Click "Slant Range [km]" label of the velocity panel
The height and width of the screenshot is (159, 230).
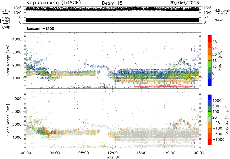click(x=8, y=120)
